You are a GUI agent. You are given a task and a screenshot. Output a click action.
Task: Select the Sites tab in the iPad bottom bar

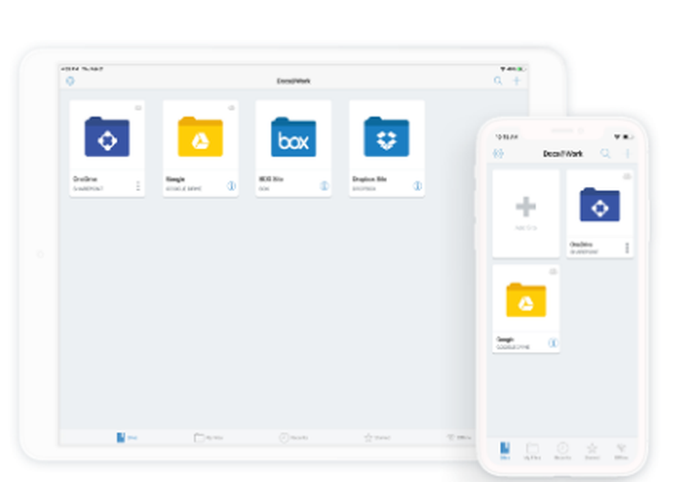coord(127,437)
